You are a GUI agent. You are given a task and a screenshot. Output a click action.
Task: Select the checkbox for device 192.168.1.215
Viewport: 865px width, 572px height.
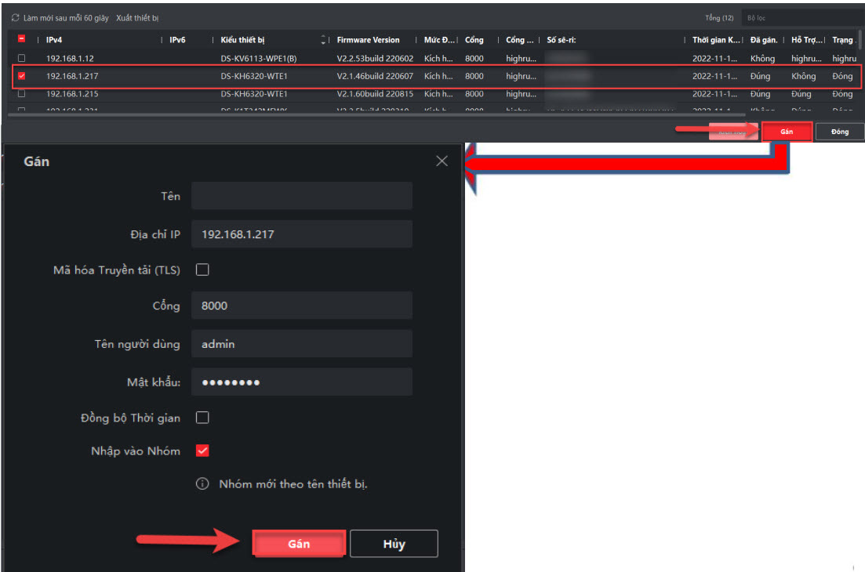pos(21,94)
